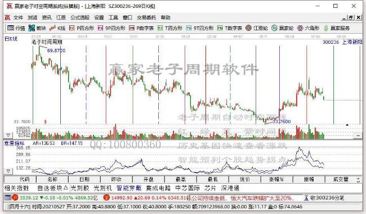
Task: Select the 深港通 sector tab
Action: [x=230, y=188]
